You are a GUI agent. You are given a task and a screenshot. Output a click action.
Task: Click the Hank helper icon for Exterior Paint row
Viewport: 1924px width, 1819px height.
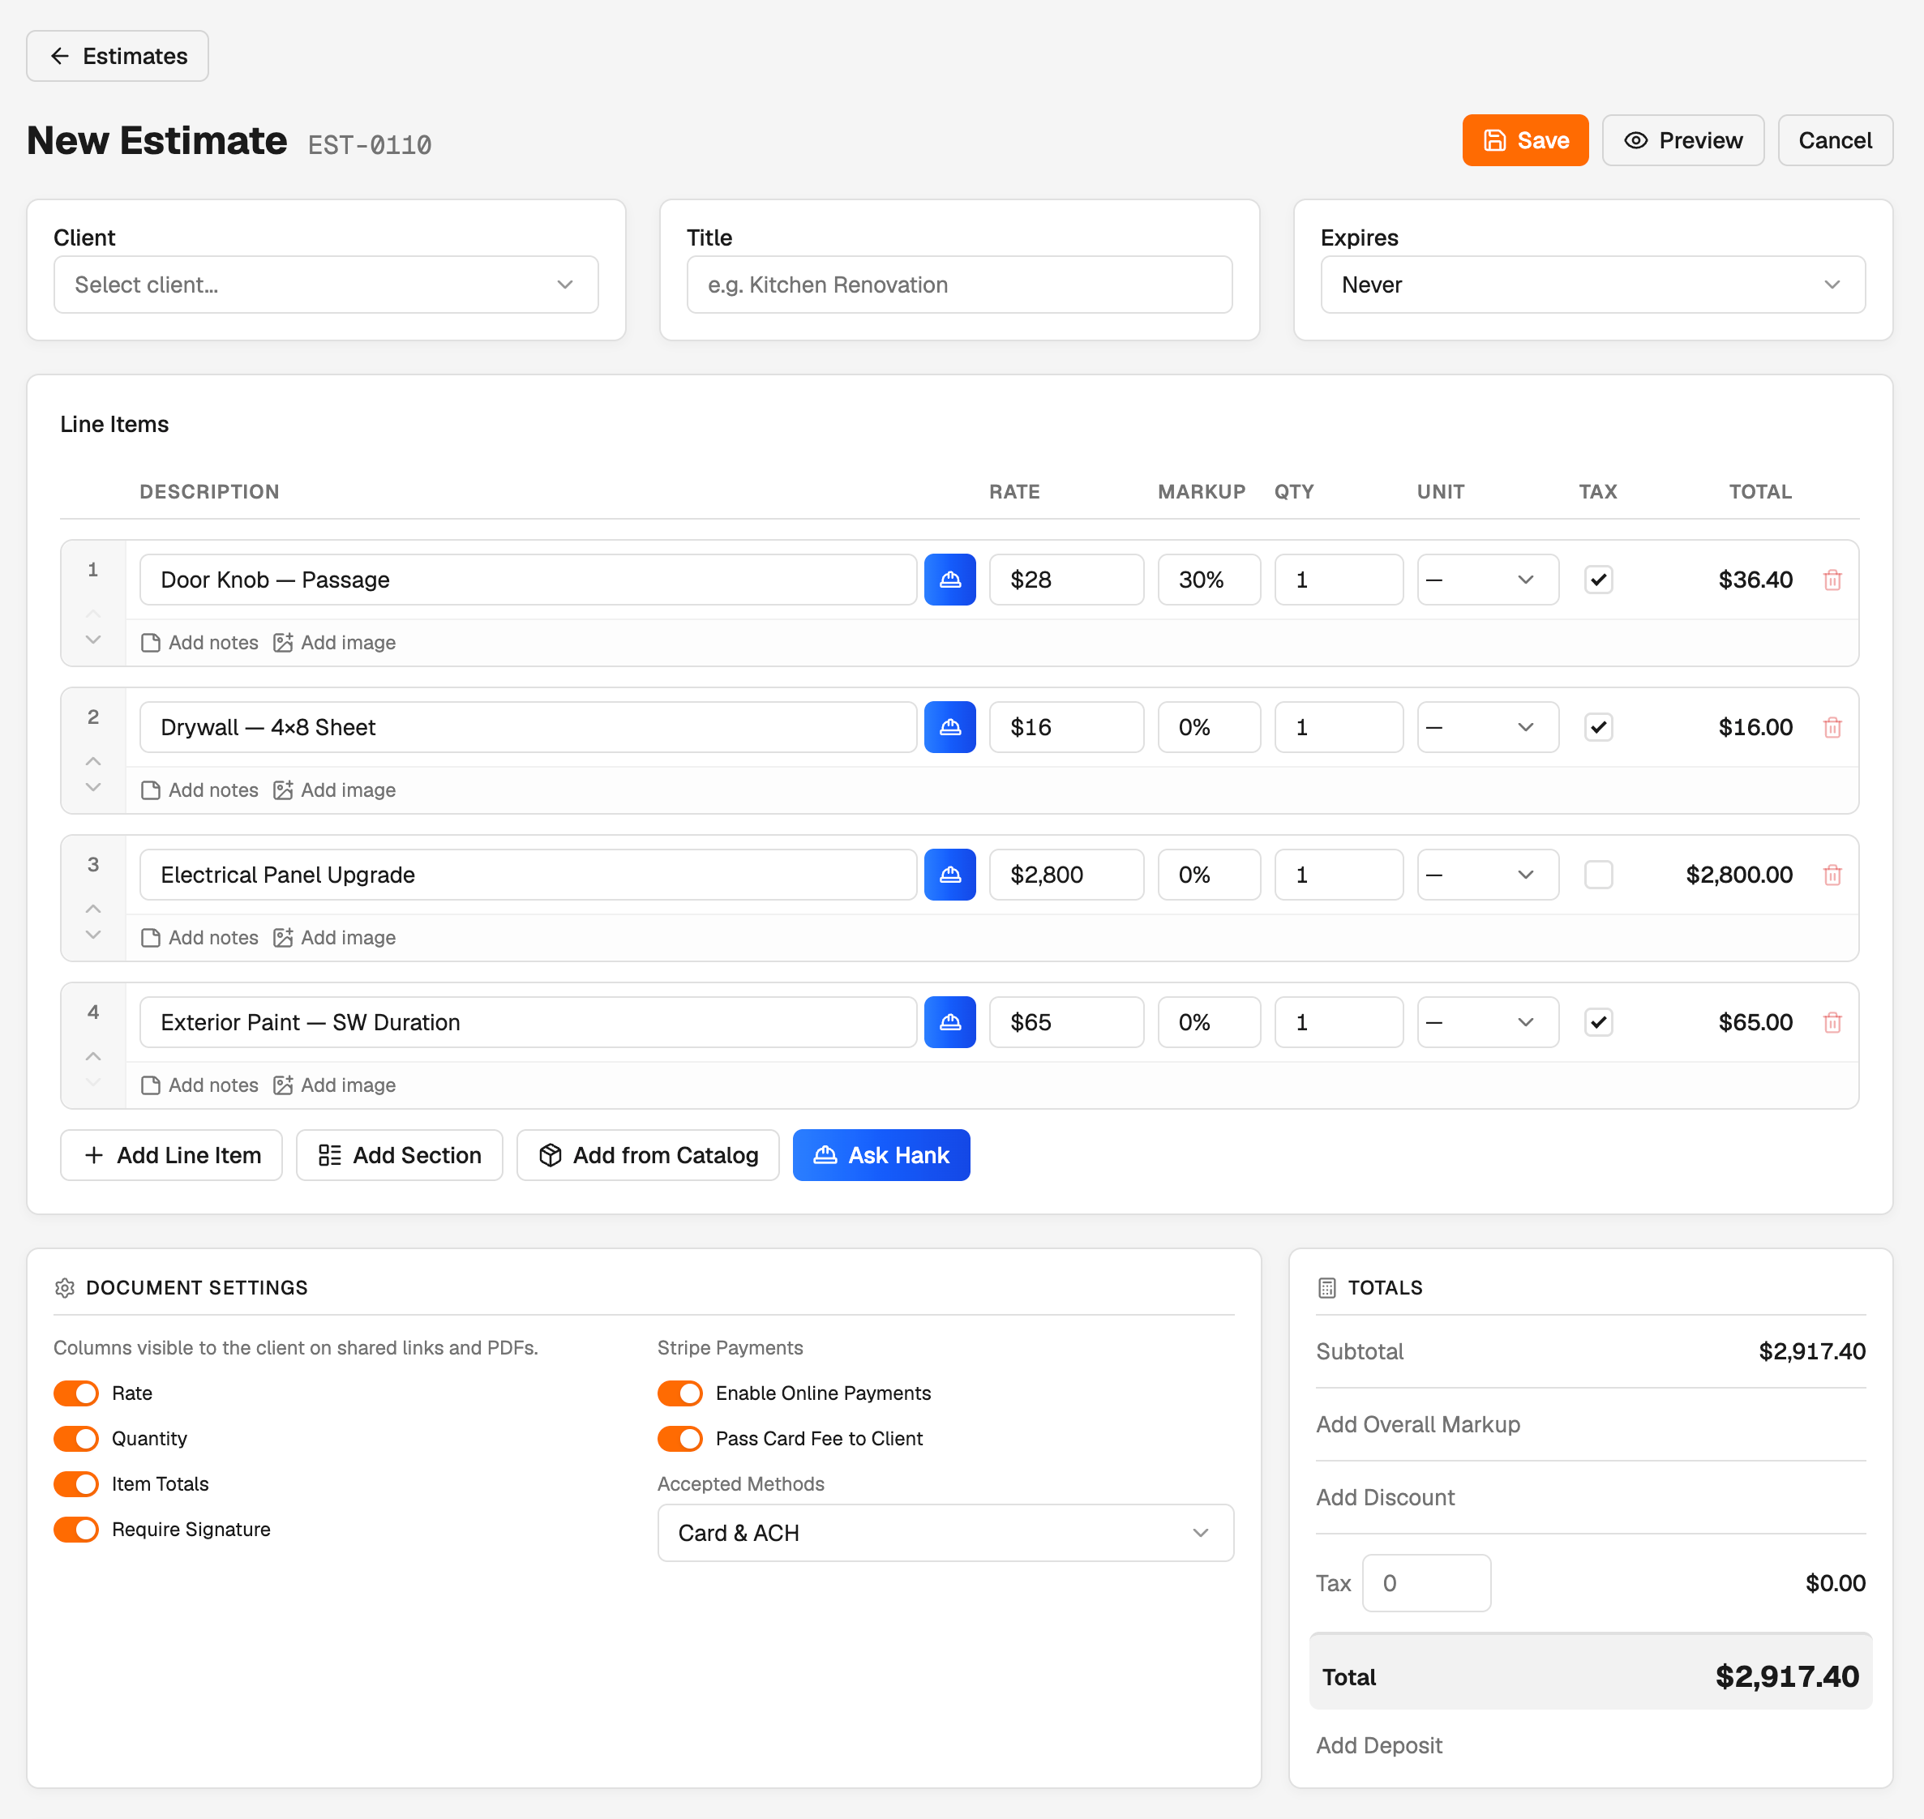click(x=949, y=1022)
